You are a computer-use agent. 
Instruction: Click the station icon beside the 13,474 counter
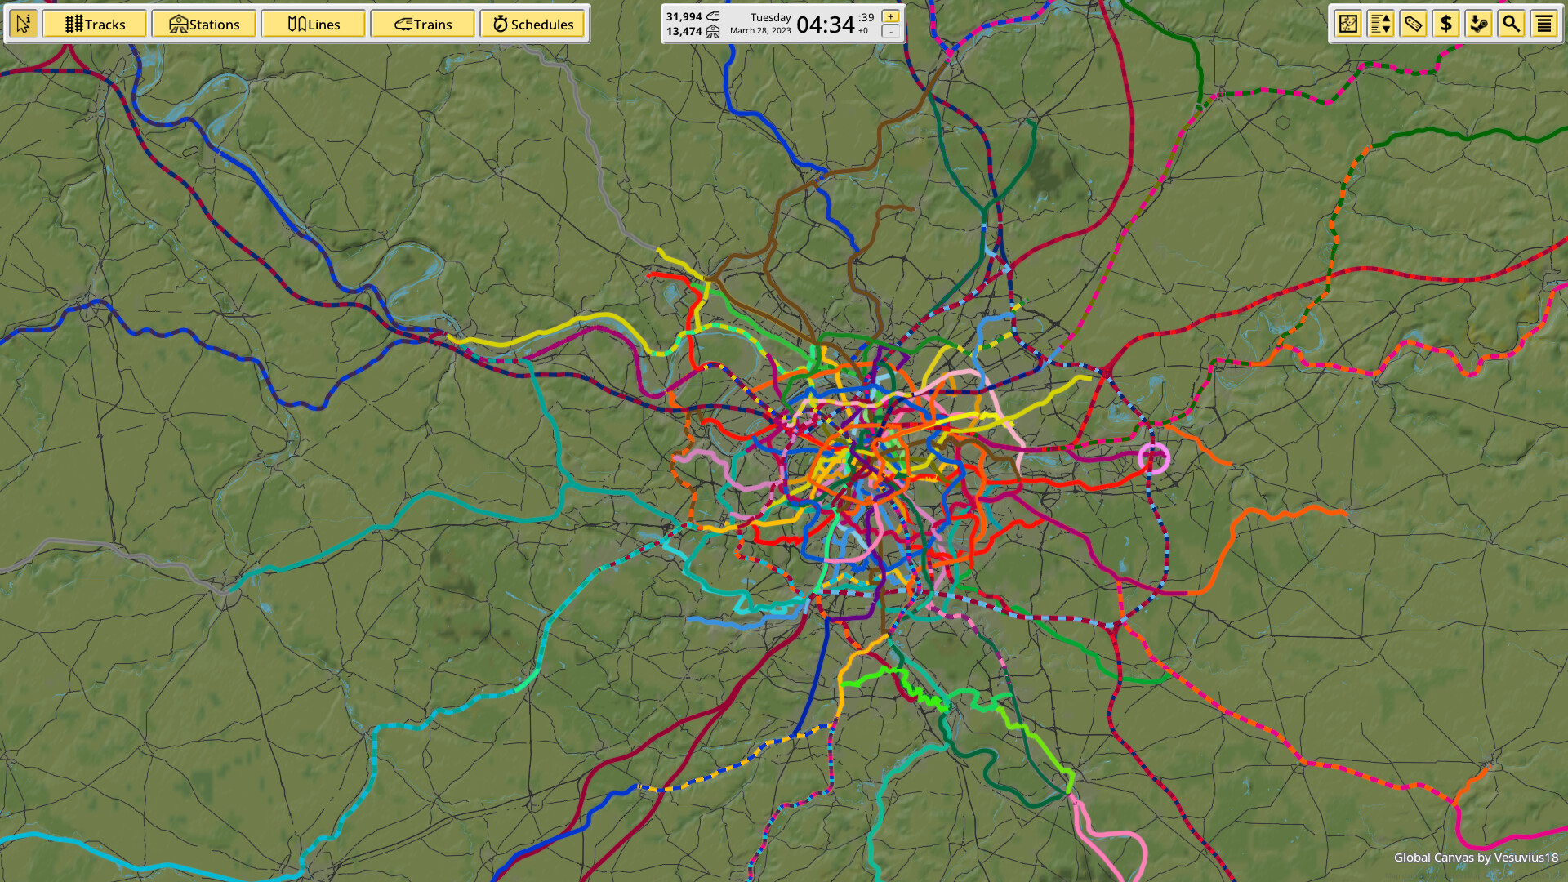coord(715,33)
